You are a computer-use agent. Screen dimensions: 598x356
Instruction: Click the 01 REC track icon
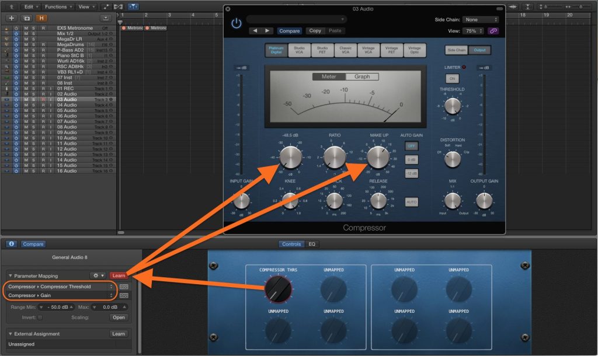[x=6, y=89]
